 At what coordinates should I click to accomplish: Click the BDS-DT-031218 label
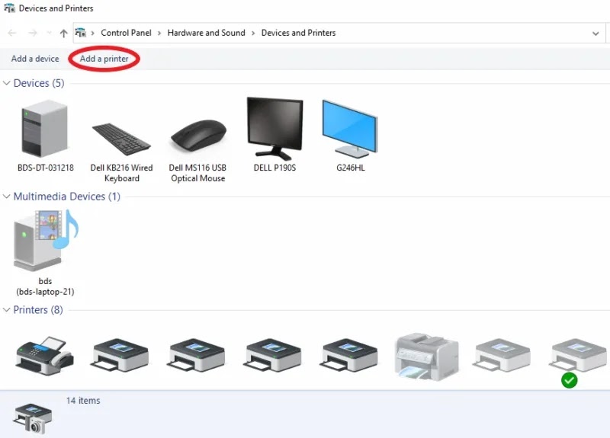point(46,168)
